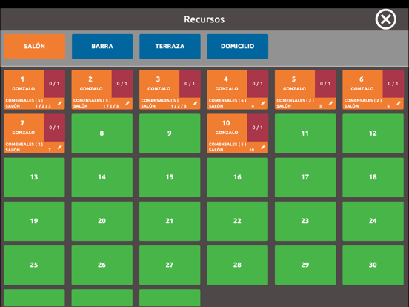409x307 pixels.
Task: Open the DOMICILIO tab
Action: pos(238,47)
